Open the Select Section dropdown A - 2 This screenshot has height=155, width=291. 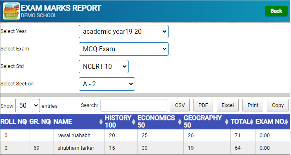coord(107,84)
